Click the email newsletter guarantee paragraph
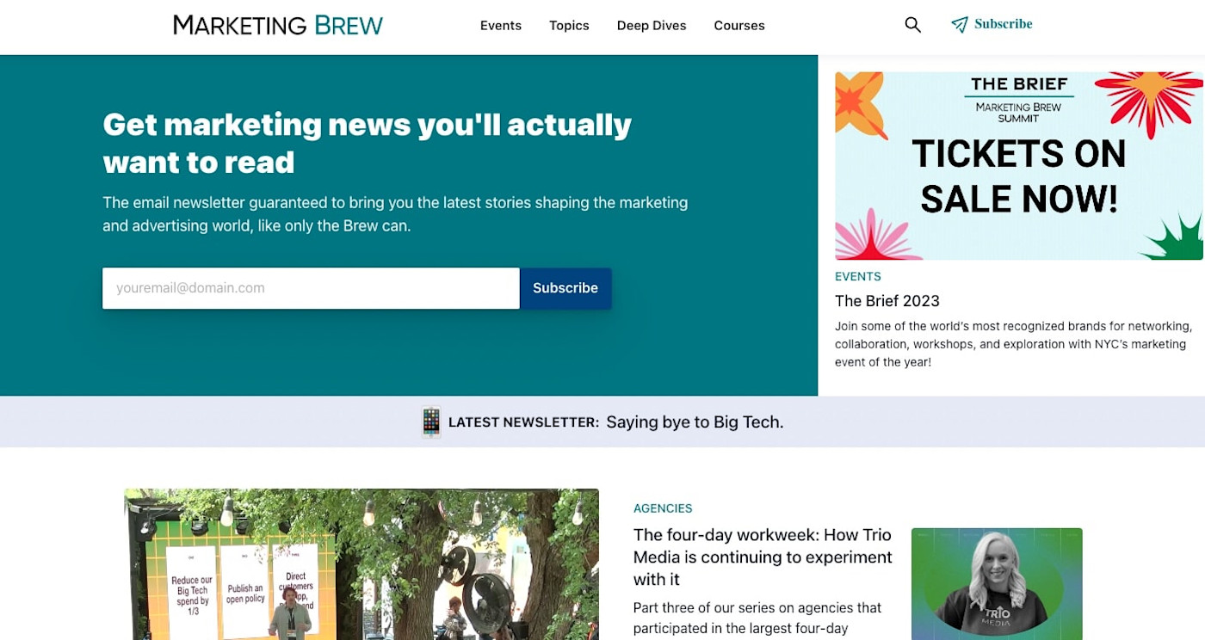 395,214
